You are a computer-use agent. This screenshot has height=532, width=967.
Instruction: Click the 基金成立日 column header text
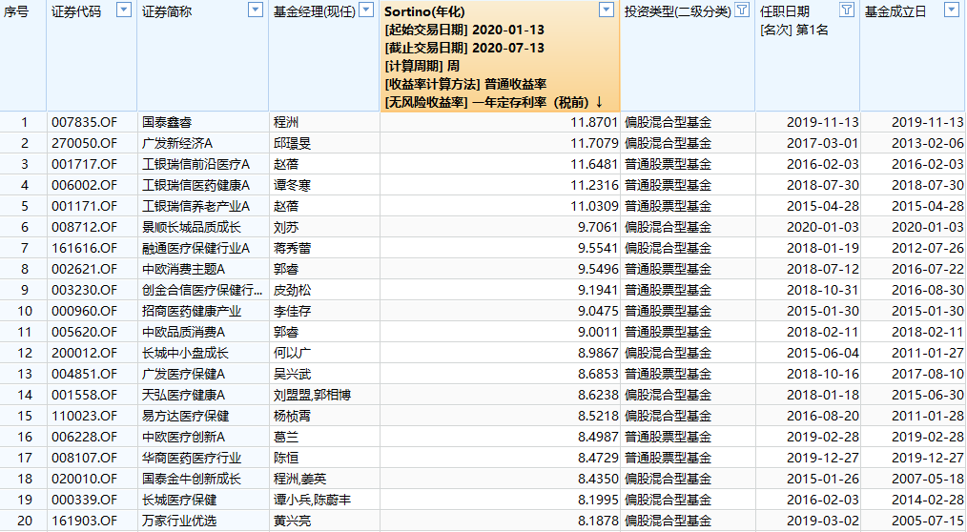(x=895, y=11)
